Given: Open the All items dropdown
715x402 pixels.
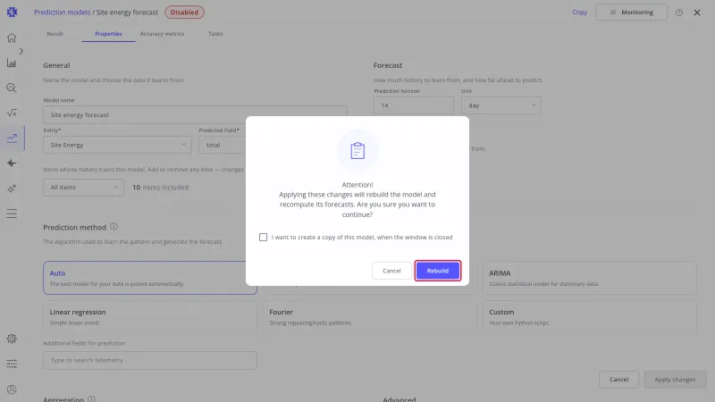Looking at the screenshot, I should 83,188.
